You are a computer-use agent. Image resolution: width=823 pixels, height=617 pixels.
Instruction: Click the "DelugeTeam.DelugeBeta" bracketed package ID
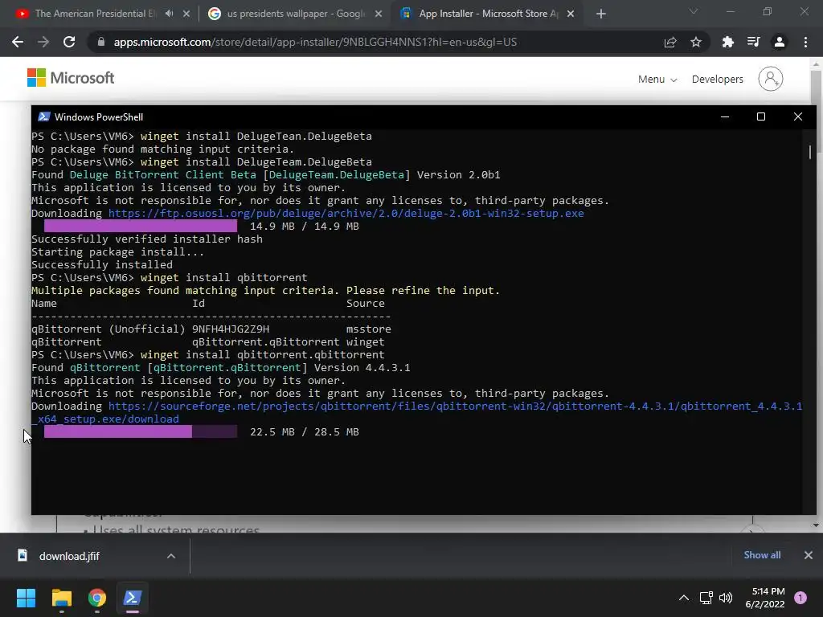tap(337, 174)
